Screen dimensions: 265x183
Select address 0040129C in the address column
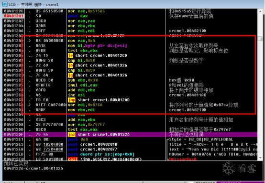click(14, 11)
